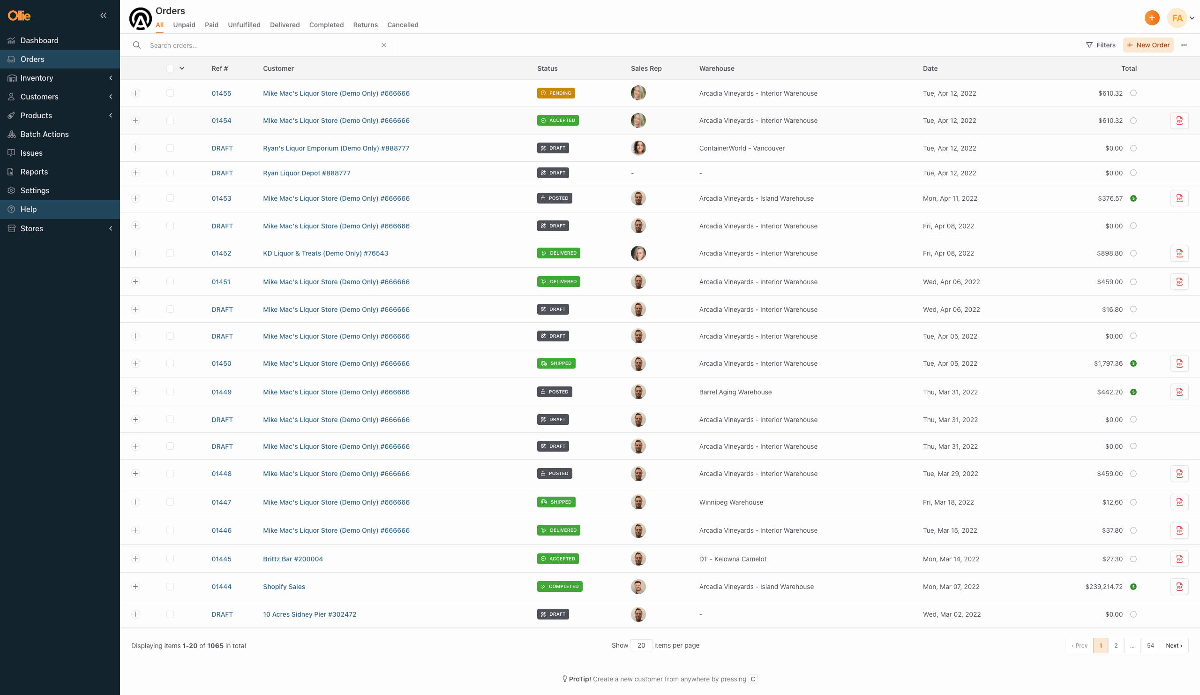
Task: Tick checkbox for order 01452
Action: click(x=170, y=253)
